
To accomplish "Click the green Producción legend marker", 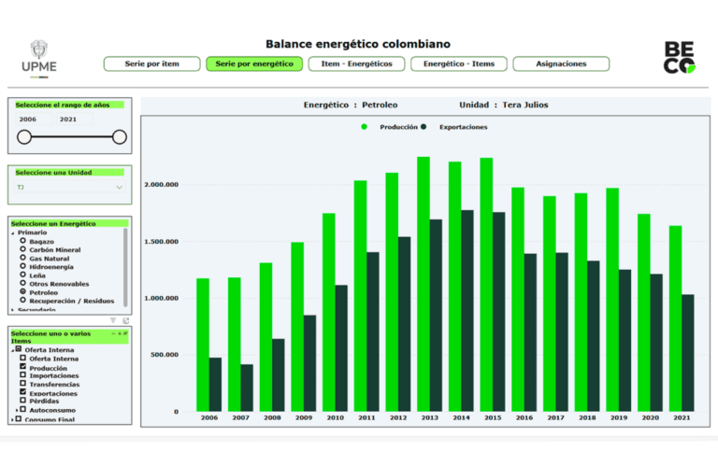I will tap(365, 126).
